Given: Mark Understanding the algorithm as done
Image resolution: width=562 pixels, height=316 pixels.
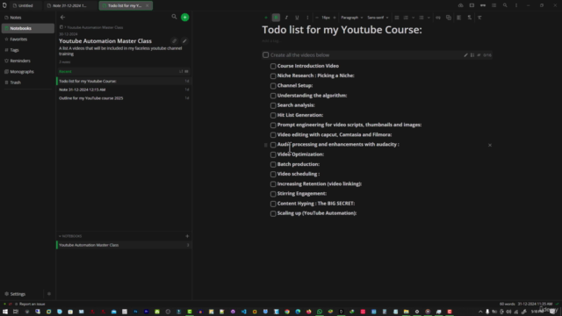Looking at the screenshot, I should point(273,96).
